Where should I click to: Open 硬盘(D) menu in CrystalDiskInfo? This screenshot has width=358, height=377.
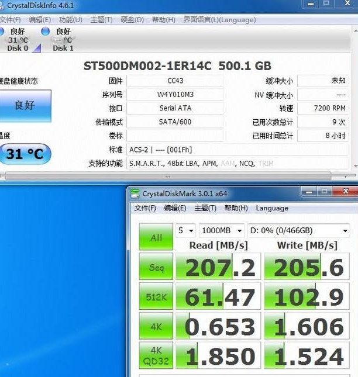[x=132, y=20]
